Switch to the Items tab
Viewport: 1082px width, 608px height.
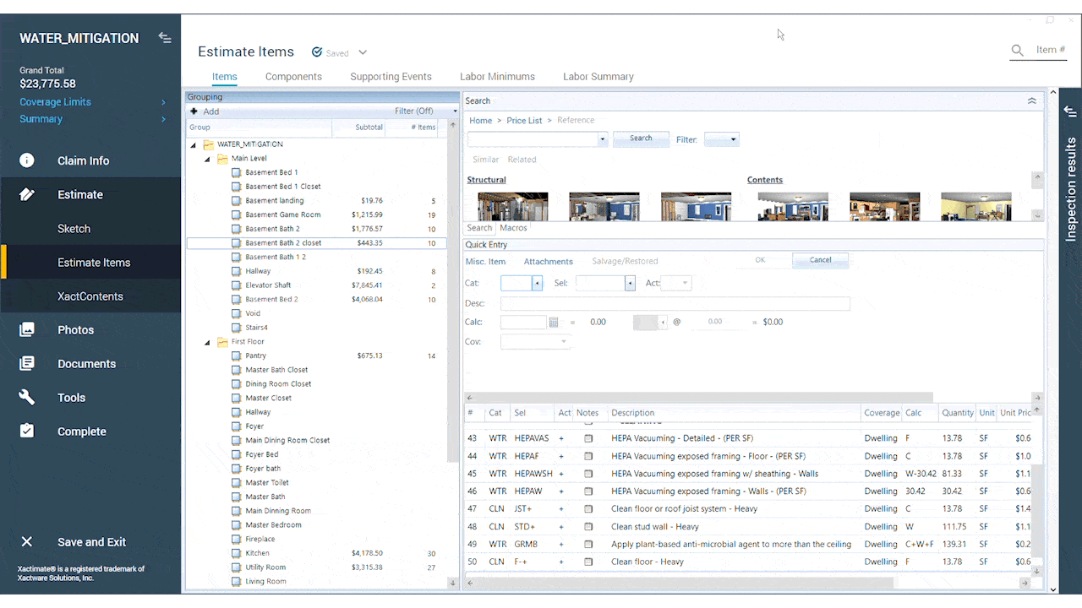click(224, 77)
